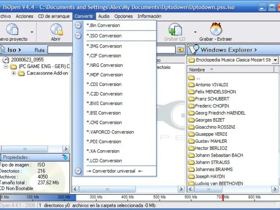This screenshot has width=280, height=210.
Task: Open the Enciclopedia Musica Clasica path dropdown
Action: 275,60
